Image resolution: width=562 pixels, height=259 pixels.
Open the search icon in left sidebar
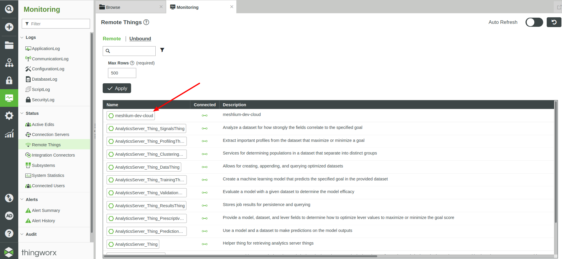pyautogui.click(x=9, y=9)
